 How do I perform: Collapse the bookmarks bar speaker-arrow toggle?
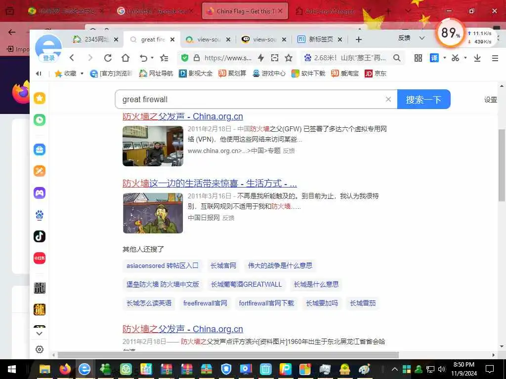(39, 74)
